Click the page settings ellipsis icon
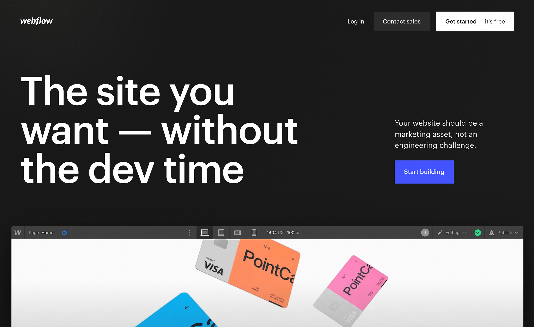Screen dimensions: 534x327 tap(190, 232)
